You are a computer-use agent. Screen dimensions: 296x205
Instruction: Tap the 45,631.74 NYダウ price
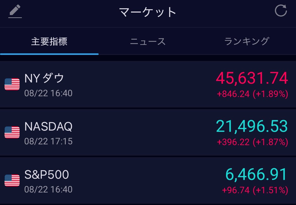pos(252,78)
